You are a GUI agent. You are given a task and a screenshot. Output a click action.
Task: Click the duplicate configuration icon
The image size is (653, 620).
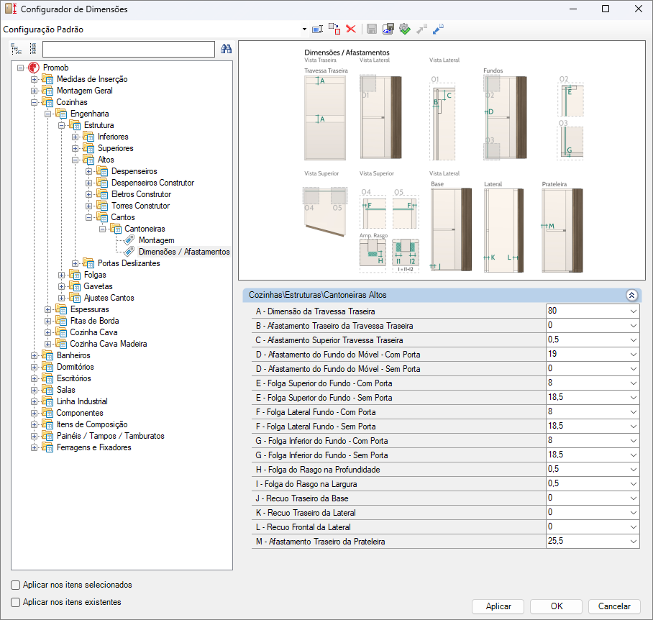[x=334, y=29]
